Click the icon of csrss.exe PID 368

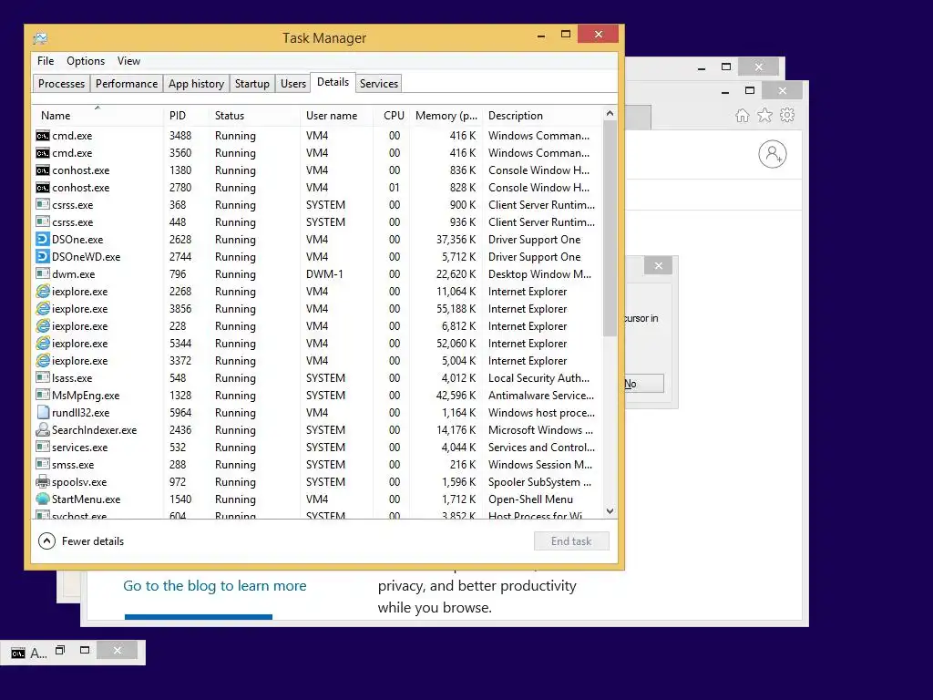pyautogui.click(x=42, y=205)
